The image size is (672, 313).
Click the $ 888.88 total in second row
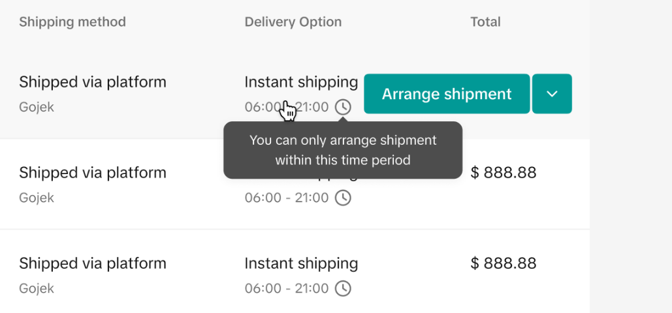504,173
